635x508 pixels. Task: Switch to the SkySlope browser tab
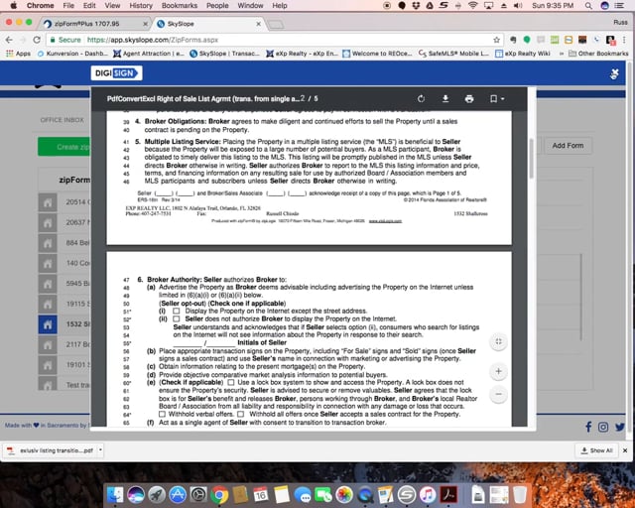pos(206,24)
